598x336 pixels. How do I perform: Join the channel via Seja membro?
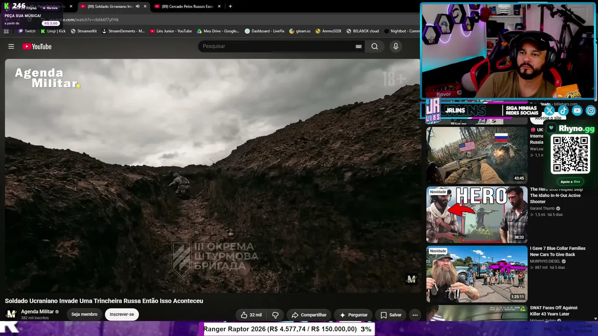coord(85,315)
